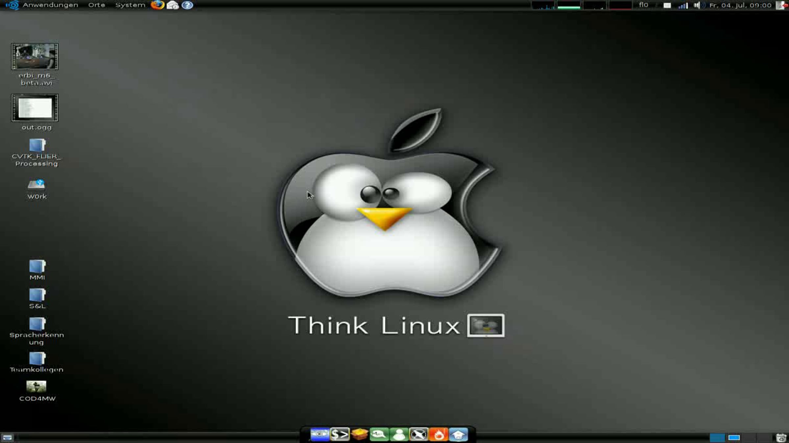Open the flo user switcher
Viewport: 789px width, 443px height.
tap(643, 5)
